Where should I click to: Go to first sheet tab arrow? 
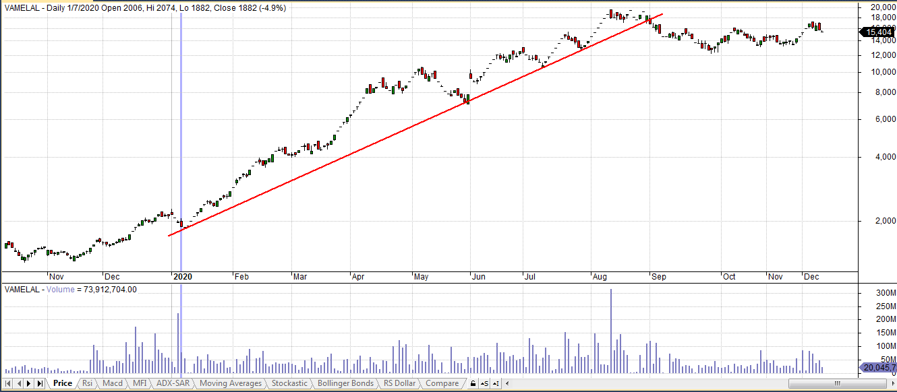pyautogui.click(x=8, y=383)
